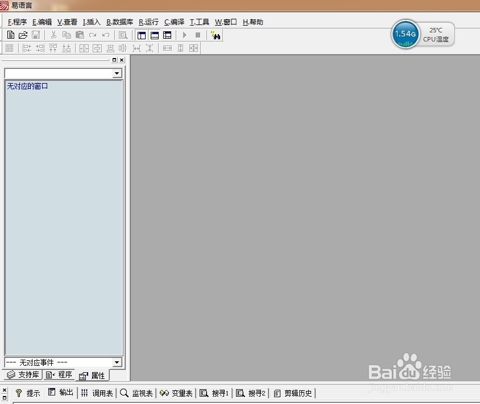Float the bottom status panel with square button

point(5,398)
